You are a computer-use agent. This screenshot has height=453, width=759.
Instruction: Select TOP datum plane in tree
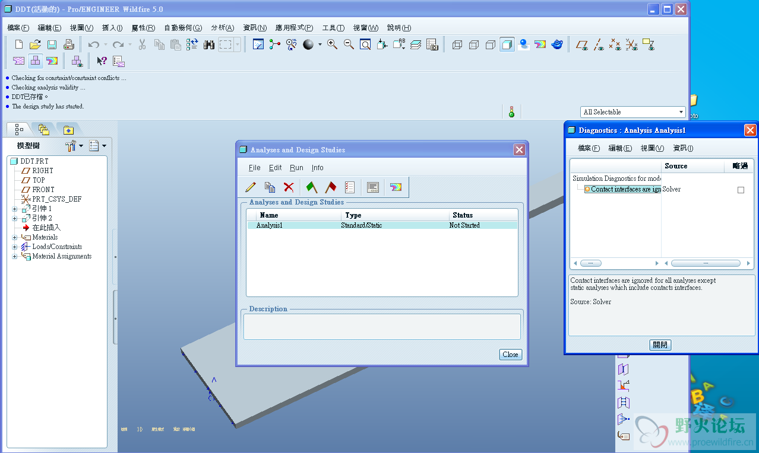point(39,180)
